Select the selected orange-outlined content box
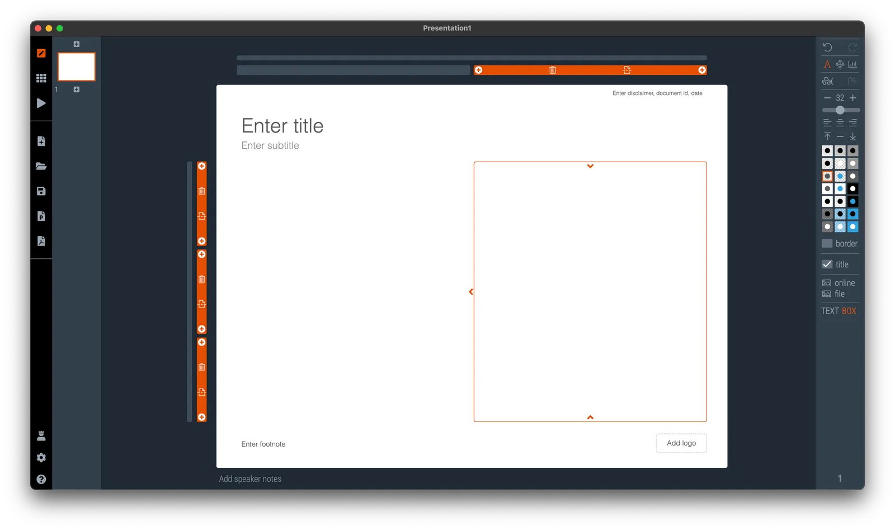 coord(590,292)
